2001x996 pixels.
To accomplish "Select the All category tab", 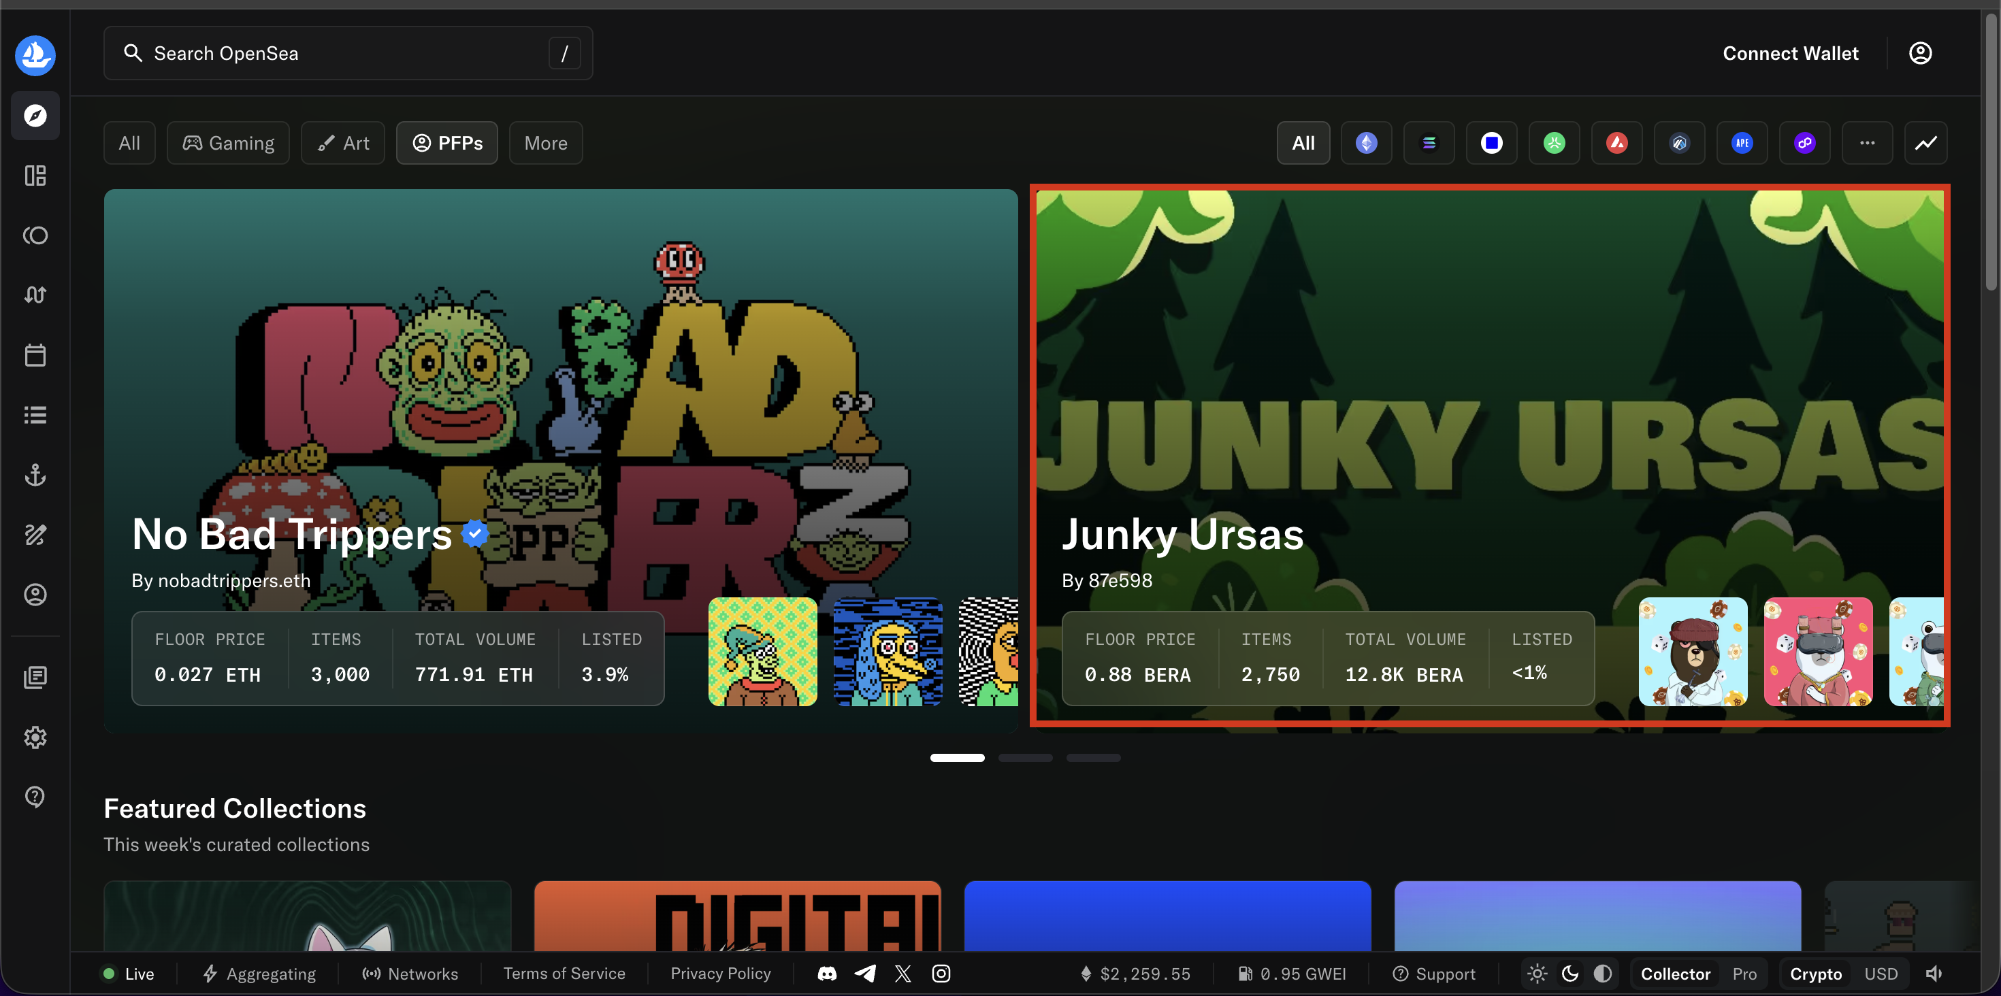I will 130,143.
